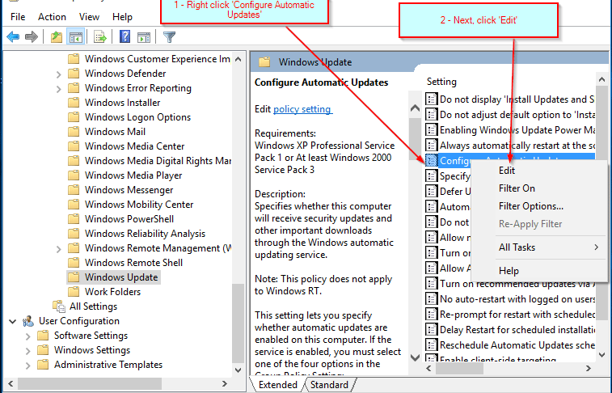The height and width of the screenshot is (393, 612).
Task: Open the Help menu in menu bar
Action: click(x=122, y=17)
